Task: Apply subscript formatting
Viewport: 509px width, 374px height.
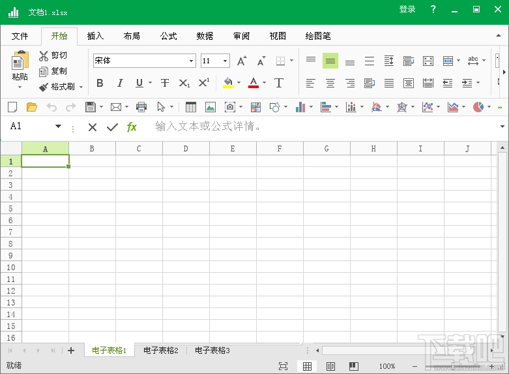Action: click(x=184, y=83)
